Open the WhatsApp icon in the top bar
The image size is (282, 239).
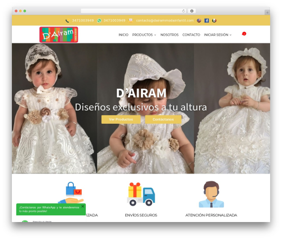click(99, 20)
